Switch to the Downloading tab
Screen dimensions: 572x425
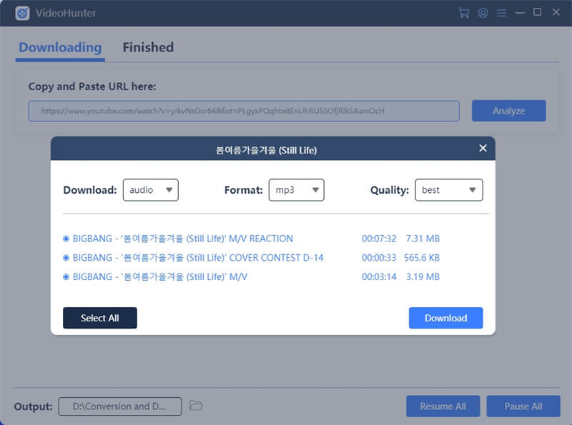pyautogui.click(x=60, y=47)
